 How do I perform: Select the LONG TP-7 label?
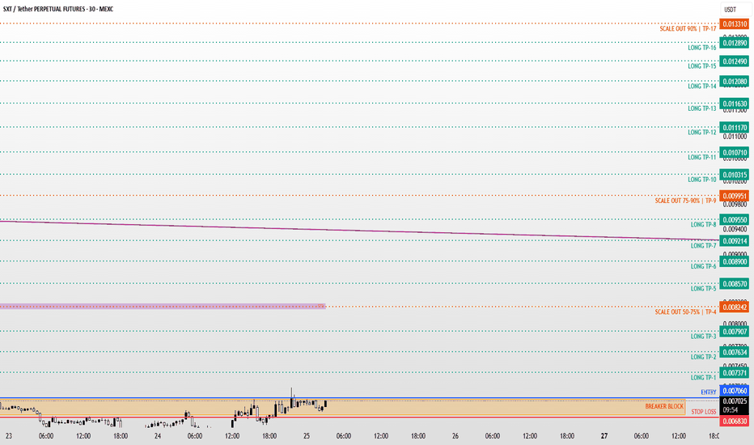tap(704, 246)
